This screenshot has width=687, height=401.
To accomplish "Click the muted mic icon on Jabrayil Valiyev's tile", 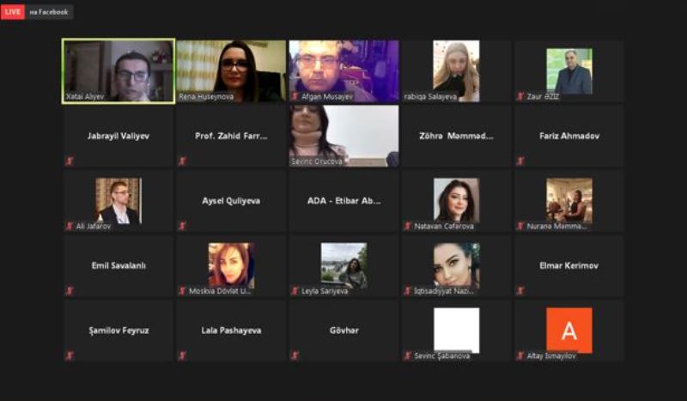I will pyautogui.click(x=70, y=161).
